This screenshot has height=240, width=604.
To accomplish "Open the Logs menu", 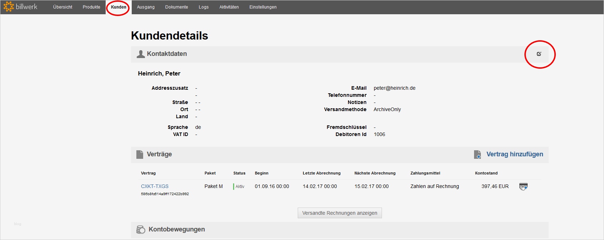I will click(204, 7).
